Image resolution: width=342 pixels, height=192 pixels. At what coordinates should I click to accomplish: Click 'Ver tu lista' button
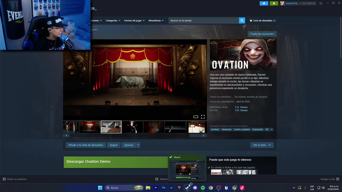point(262,145)
